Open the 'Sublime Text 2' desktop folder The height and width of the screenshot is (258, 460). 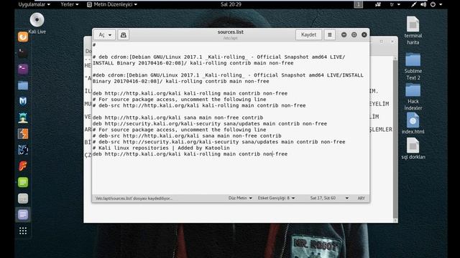(x=413, y=67)
